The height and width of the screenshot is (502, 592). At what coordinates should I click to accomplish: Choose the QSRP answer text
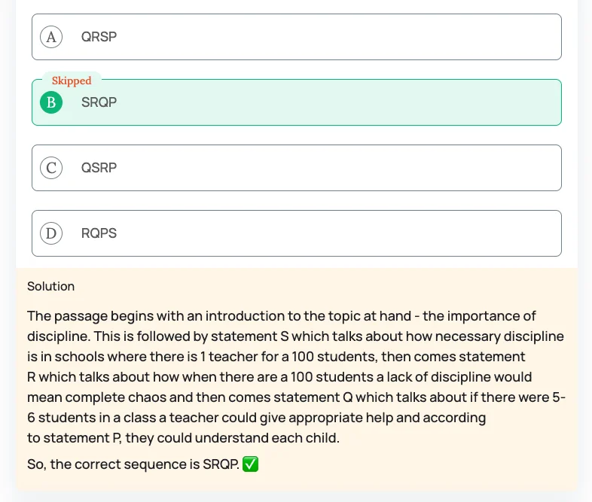[99, 168]
